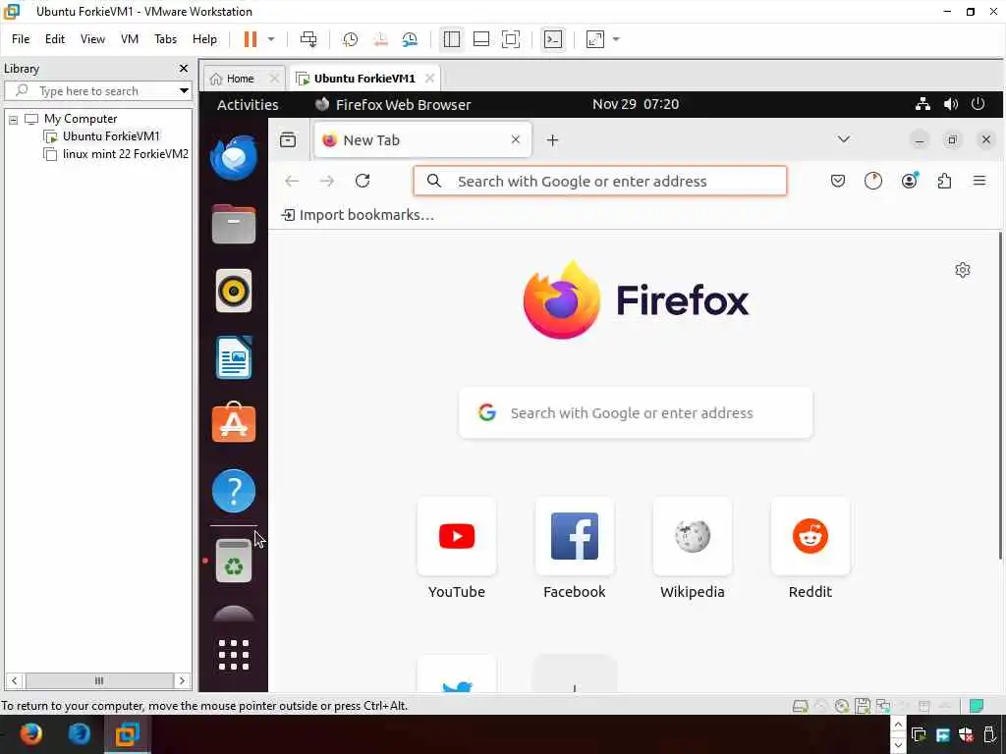
Task: Open Firefox hamburger application menu
Action: [979, 181]
